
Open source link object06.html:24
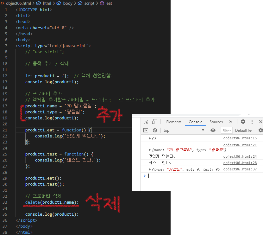240,156
